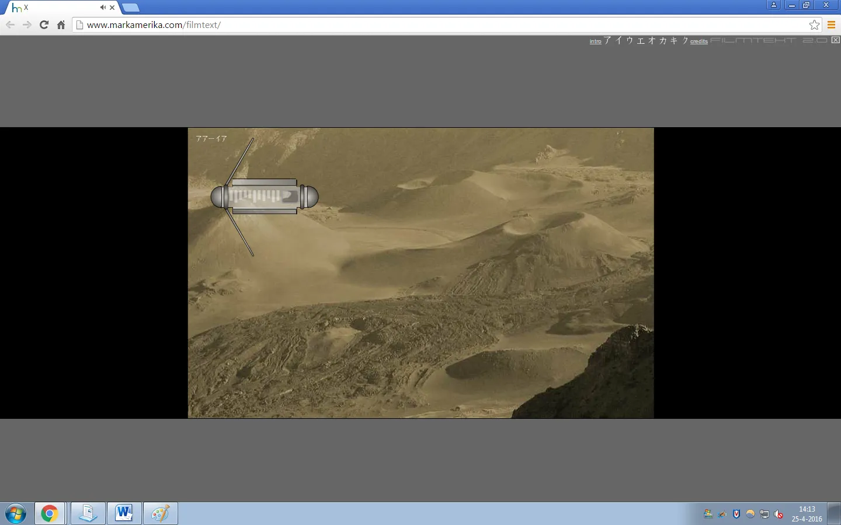Screen dimensions: 841x525
Task: Reload the page with the refresh icon
Action: coord(44,24)
